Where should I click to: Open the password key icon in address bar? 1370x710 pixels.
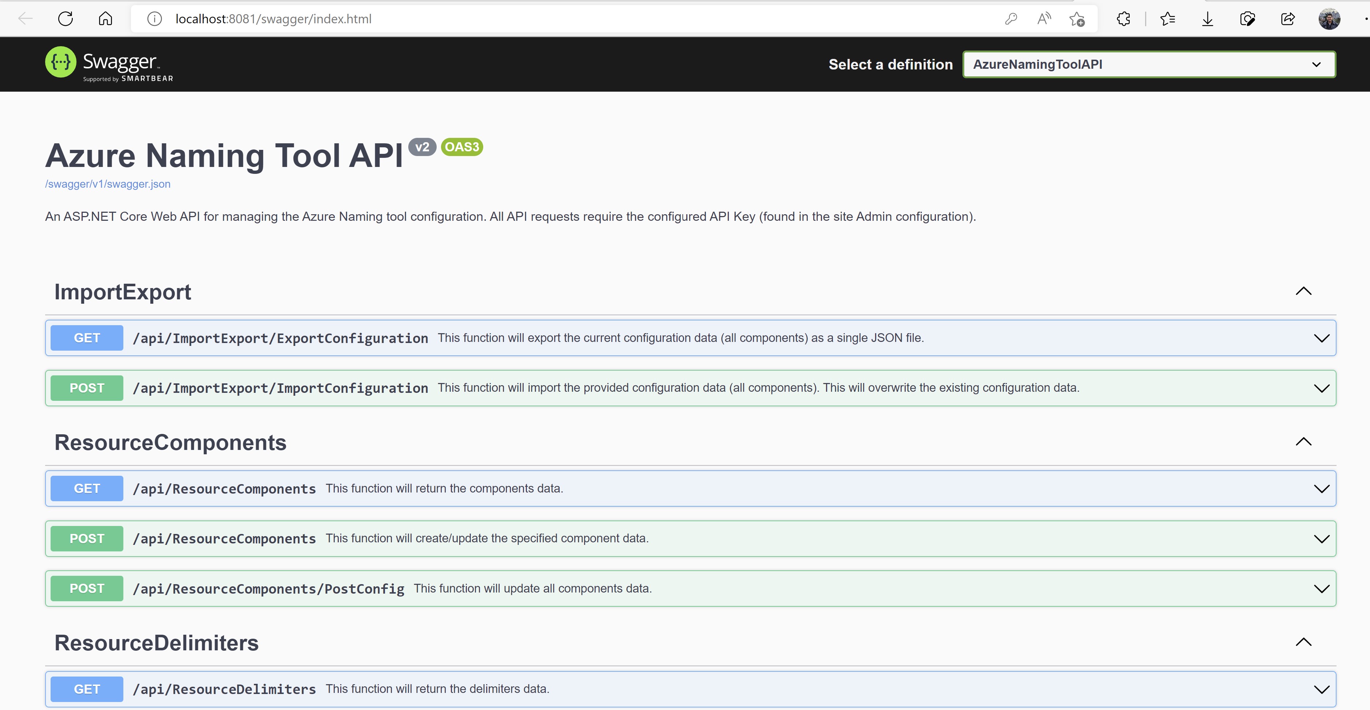(x=1011, y=19)
